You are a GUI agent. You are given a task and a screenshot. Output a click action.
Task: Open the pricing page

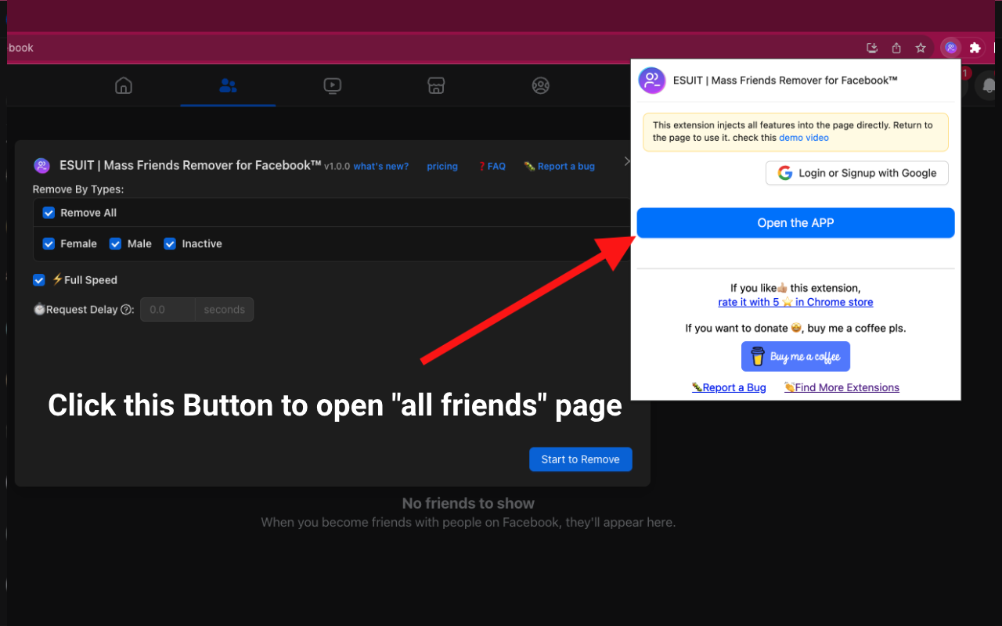442,166
